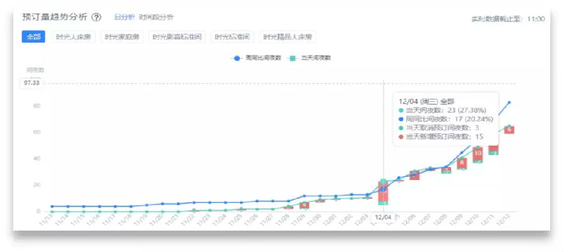Click the red bar labeled 6 at 12/12
Screen dimensions: 564x252
click(x=509, y=130)
